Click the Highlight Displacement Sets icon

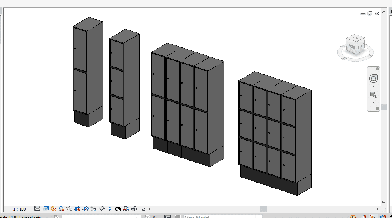click(134, 209)
